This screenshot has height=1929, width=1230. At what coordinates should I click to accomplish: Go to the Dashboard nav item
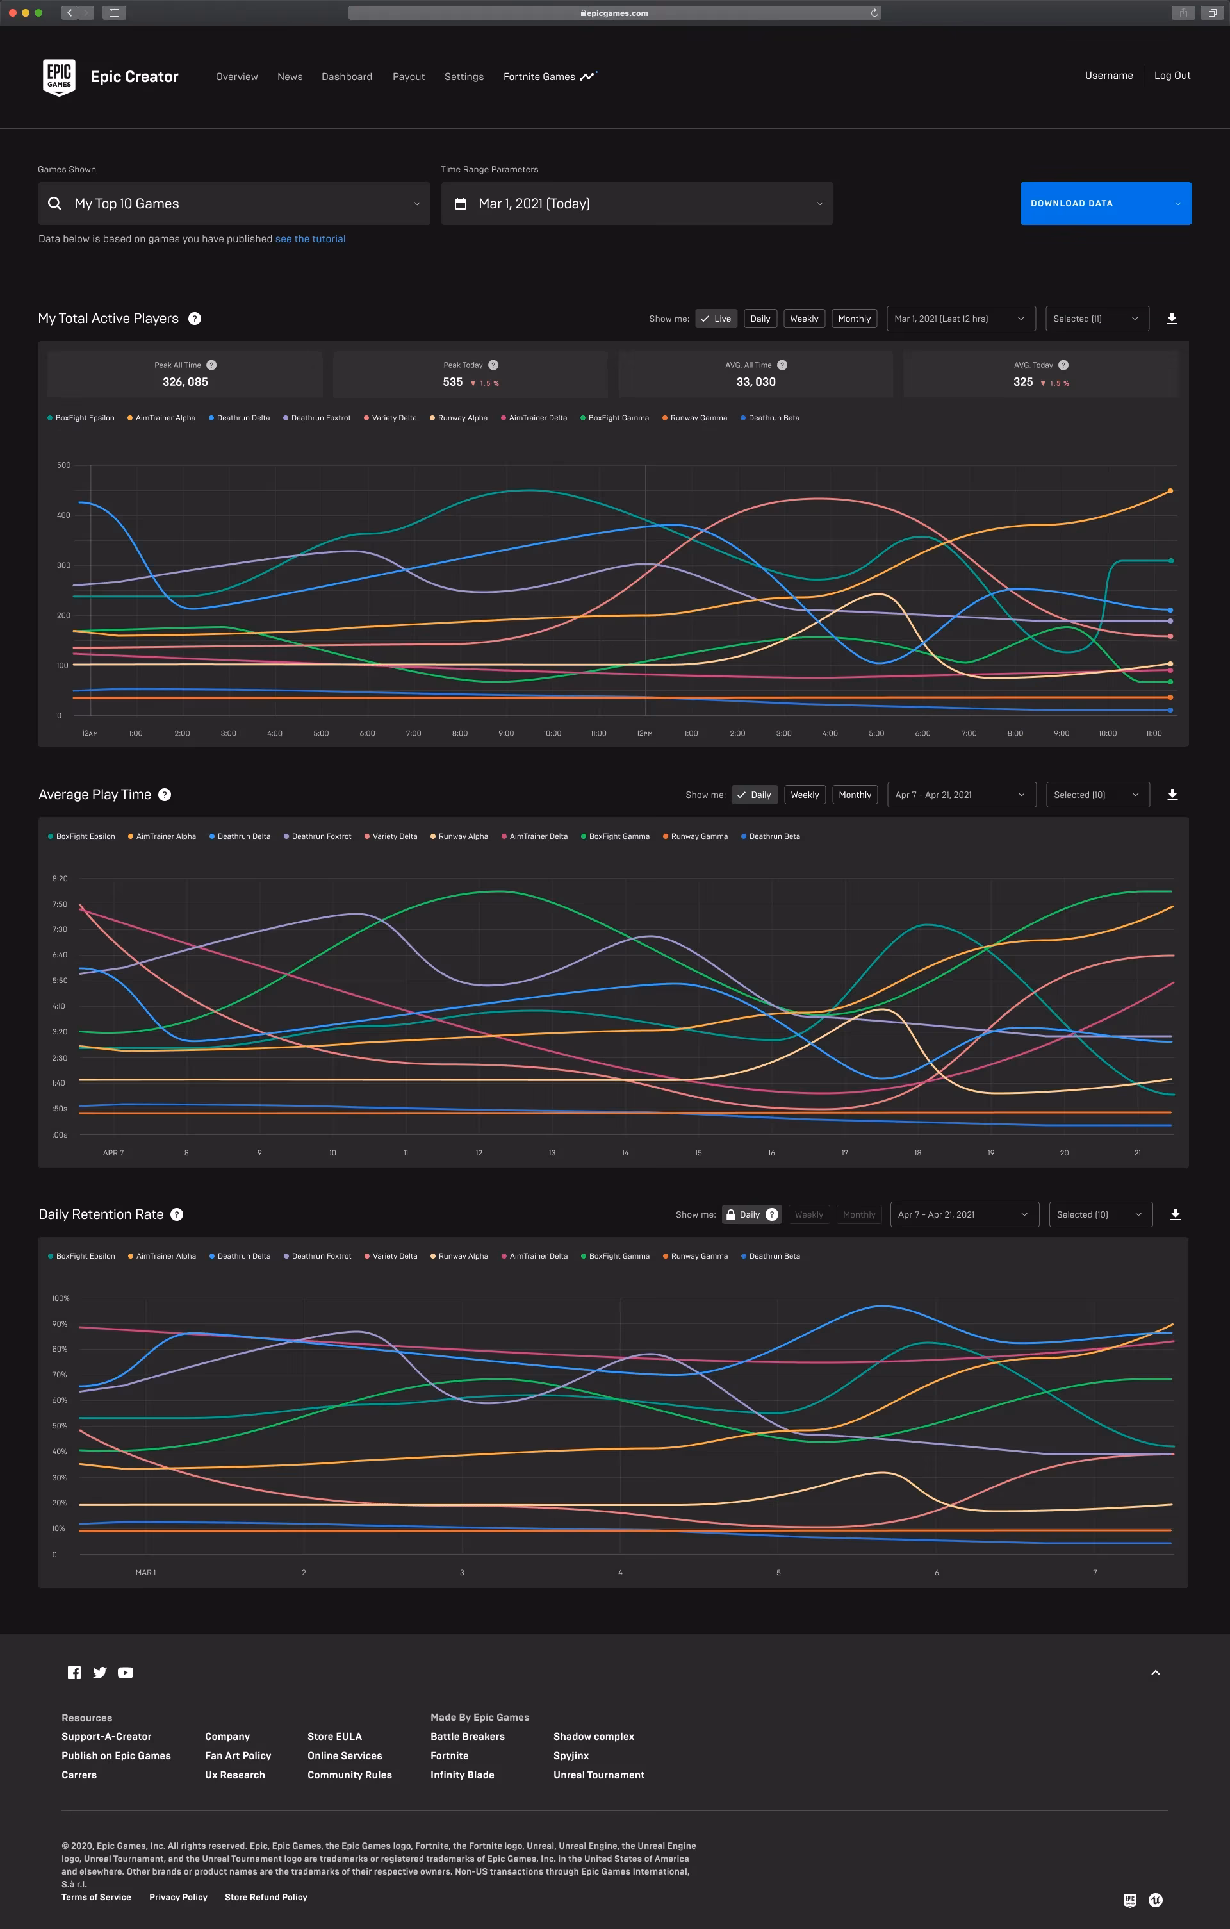[347, 77]
